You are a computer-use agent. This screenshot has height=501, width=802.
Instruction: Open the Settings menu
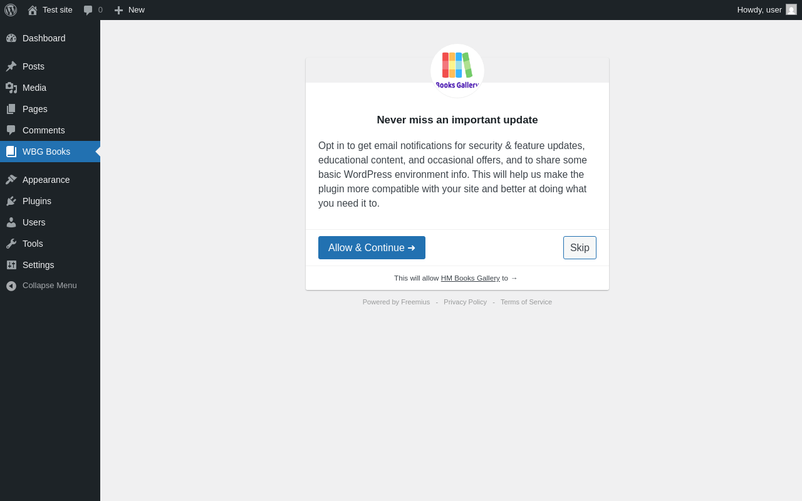(x=50, y=265)
